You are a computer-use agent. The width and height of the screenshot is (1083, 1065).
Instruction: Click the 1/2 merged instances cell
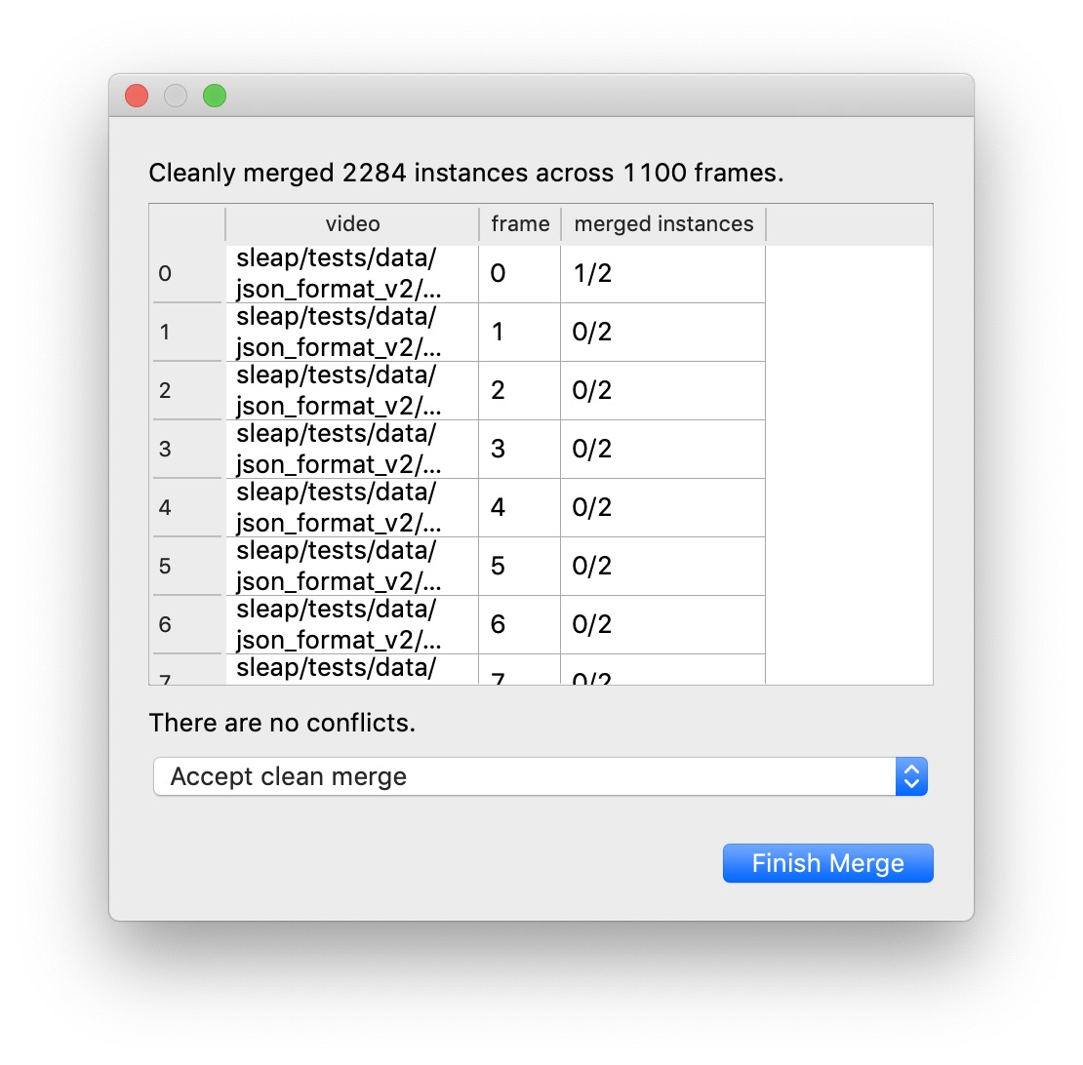pyautogui.click(x=662, y=274)
